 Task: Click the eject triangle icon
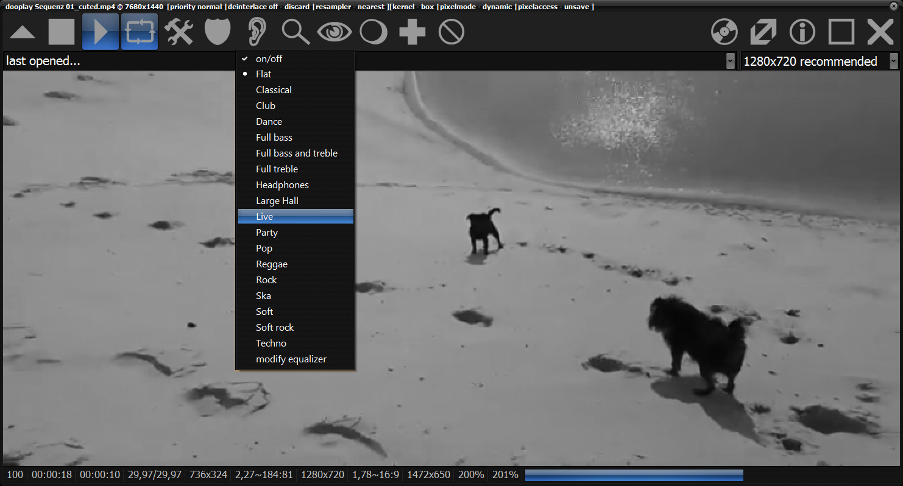(23, 32)
